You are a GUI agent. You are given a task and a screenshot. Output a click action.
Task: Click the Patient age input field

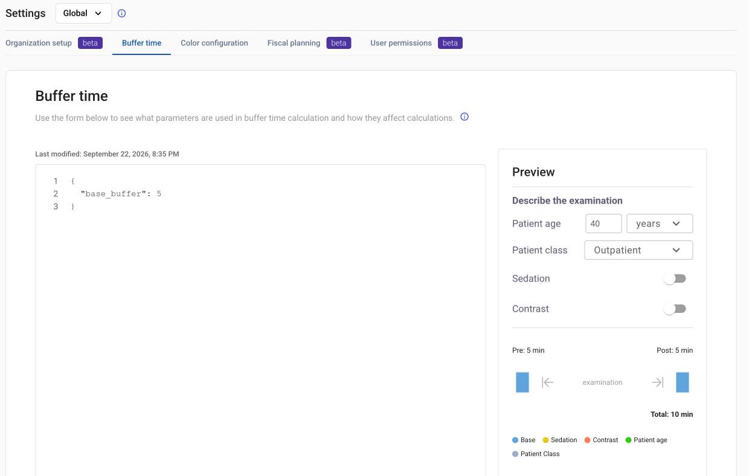[603, 224]
